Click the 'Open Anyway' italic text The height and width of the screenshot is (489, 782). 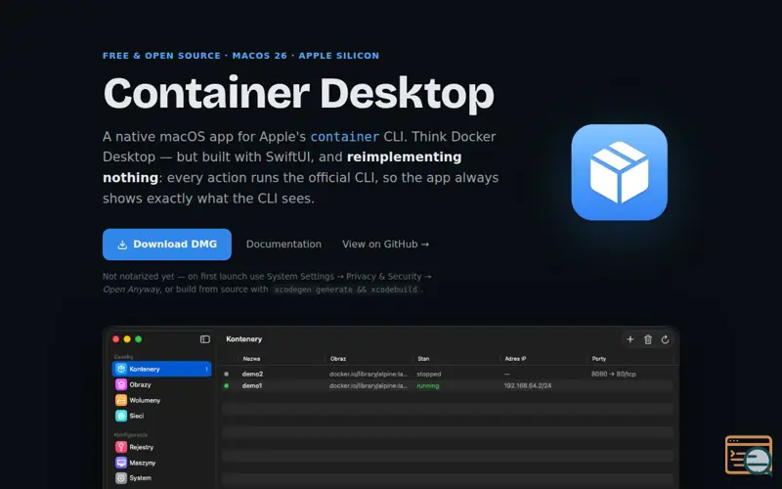[x=131, y=289]
